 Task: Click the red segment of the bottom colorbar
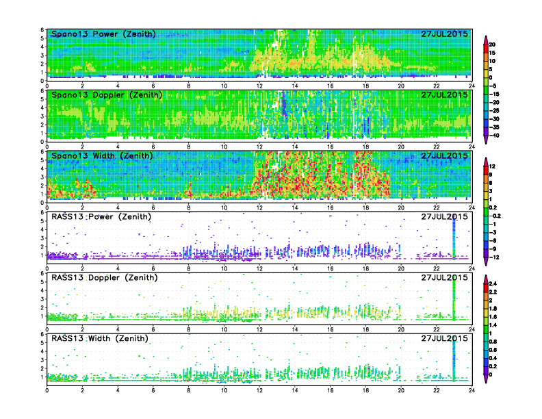coord(486,288)
